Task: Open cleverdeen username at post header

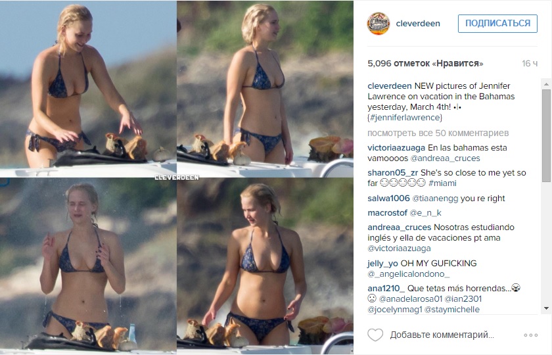Action: [418, 24]
